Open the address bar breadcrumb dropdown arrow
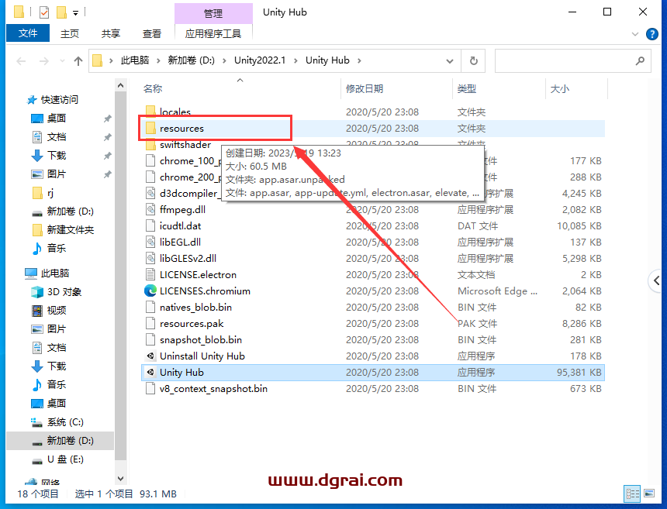 pos(448,60)
